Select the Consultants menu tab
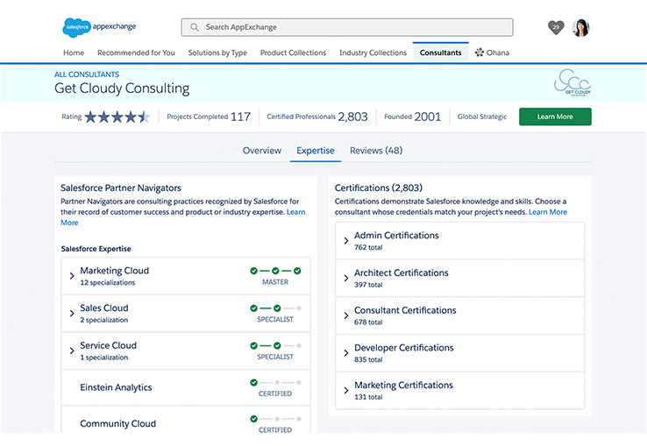The width and height of the screenshot is (647, 446). 441,53
